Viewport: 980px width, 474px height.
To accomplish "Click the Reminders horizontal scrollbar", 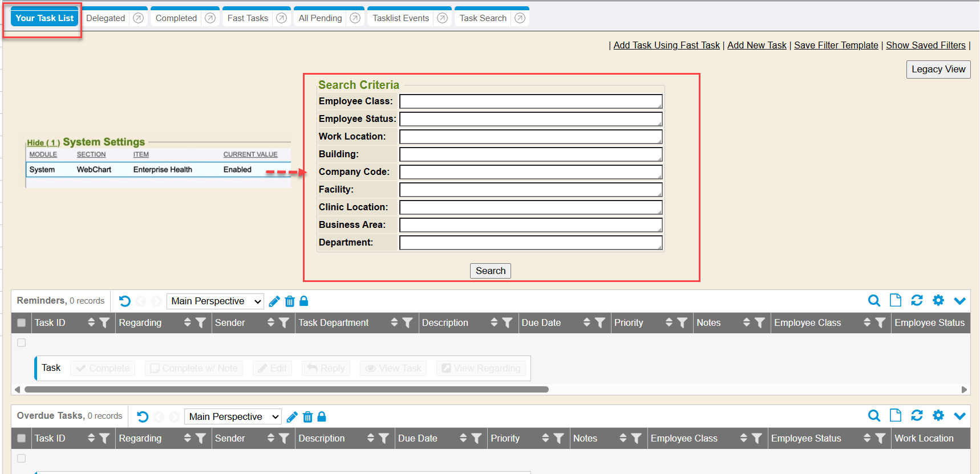I will (x=286, y=390).
